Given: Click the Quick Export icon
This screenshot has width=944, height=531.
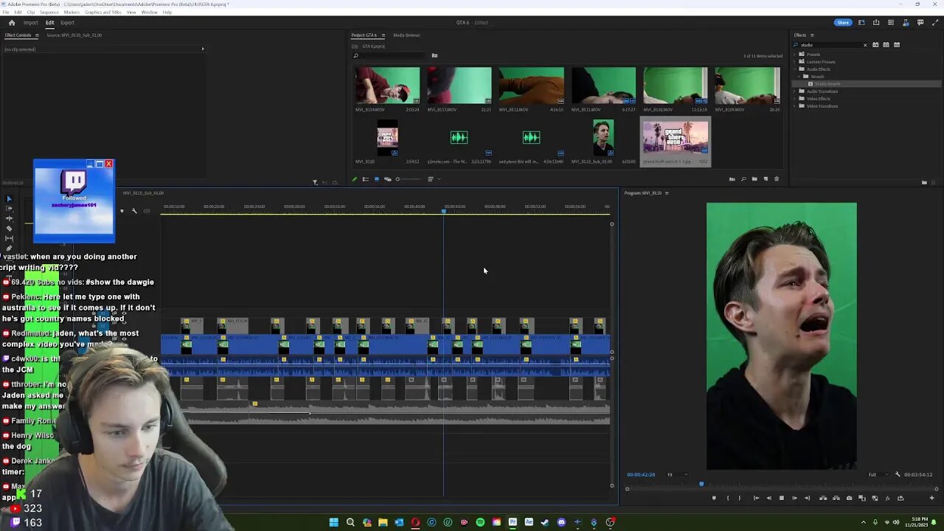Looking at the screenshot, I should (876, 23).
